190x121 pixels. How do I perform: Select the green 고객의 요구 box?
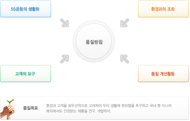26,73
